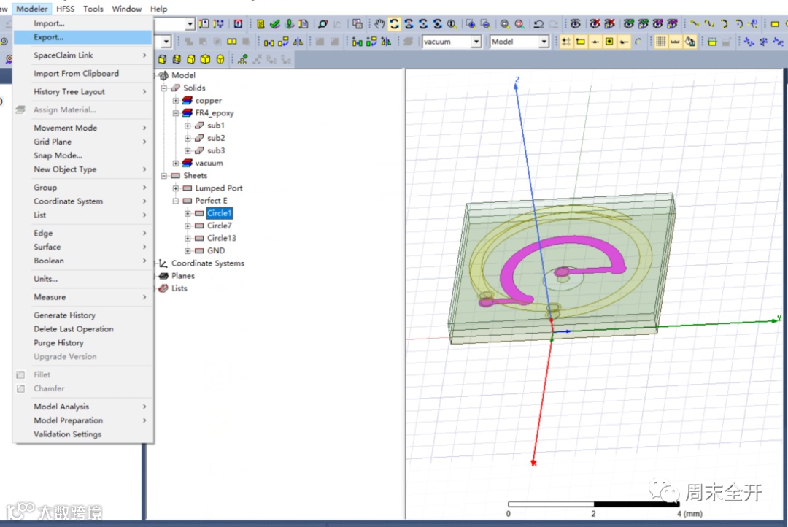
Task: Select the GND sheet in tree
Action: point(216,250)
